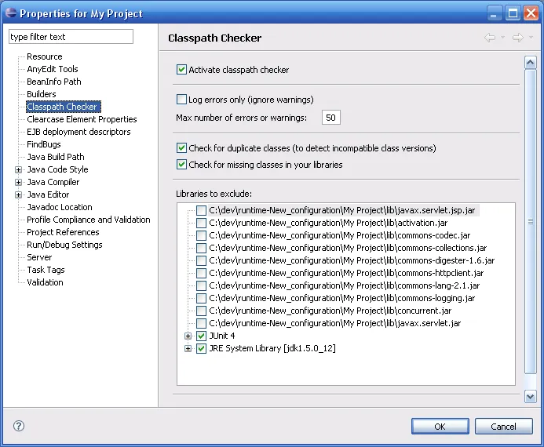Check the commons-collections.jar exclude box
This screenshot has height=447, width=544.
[201, 248]
